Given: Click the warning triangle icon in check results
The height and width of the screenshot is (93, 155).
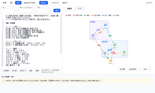Looking at the screenshot, I should pos(4,81).
